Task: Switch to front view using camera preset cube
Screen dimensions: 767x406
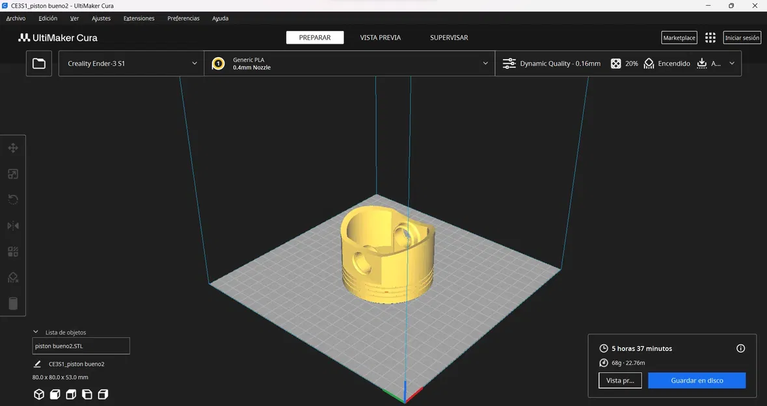Action: [x=55, y=394]
